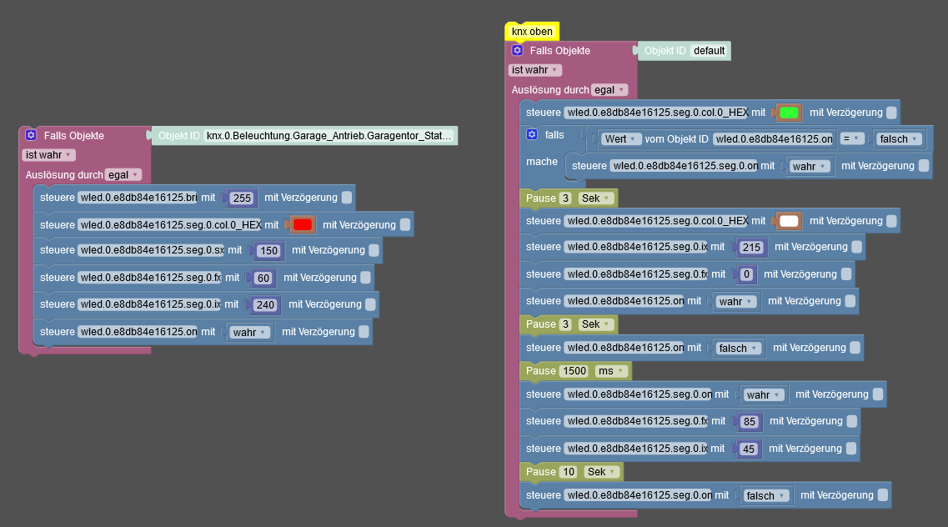Open 'ms' unit dropdown of Pause 1500
Viewport: 948px width, 527px height.
coord(611,371)
